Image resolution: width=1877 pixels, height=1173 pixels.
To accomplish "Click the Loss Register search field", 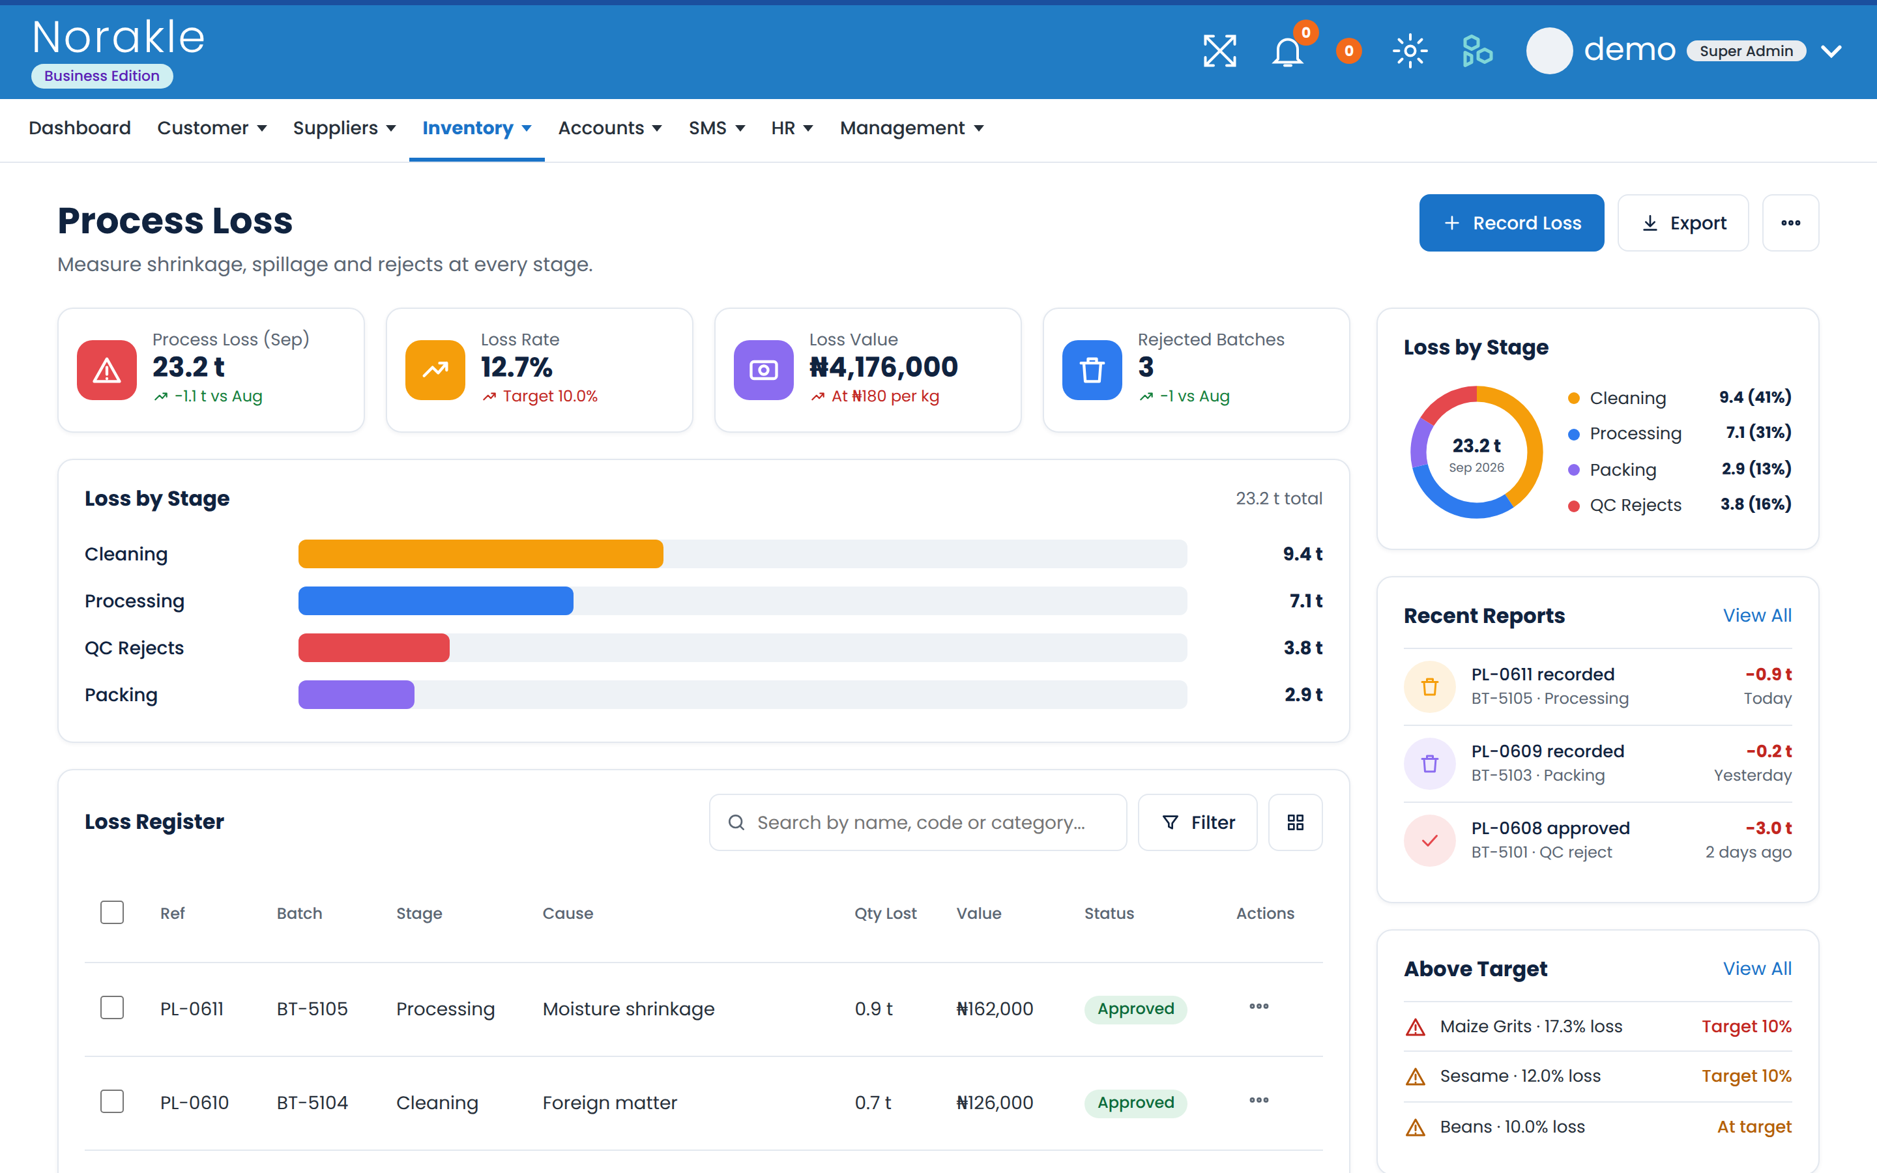I will coord(918,822).
